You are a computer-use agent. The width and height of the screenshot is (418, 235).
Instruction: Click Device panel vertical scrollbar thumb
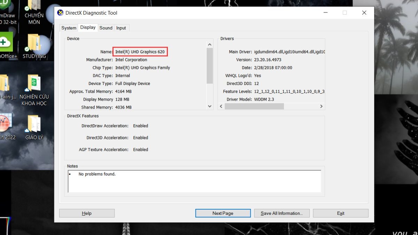(209, 66)
